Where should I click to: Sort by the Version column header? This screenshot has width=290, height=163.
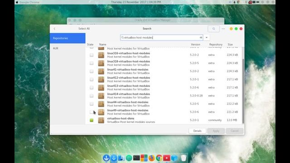click(x=195, y=44)
